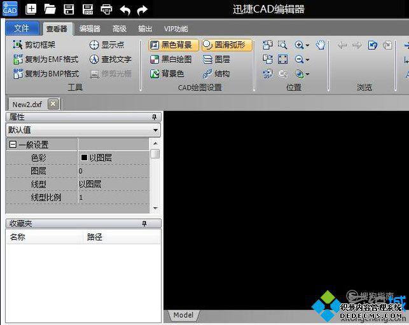Image resolution: width=409 pixels, height=325 pixels.
Task: Click the 线型比例 property label
Action: coord(46,197)
